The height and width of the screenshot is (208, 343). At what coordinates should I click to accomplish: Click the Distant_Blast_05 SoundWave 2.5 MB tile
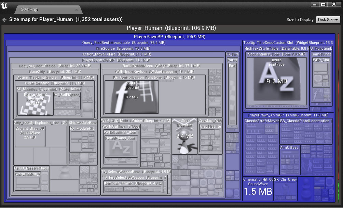30,136
